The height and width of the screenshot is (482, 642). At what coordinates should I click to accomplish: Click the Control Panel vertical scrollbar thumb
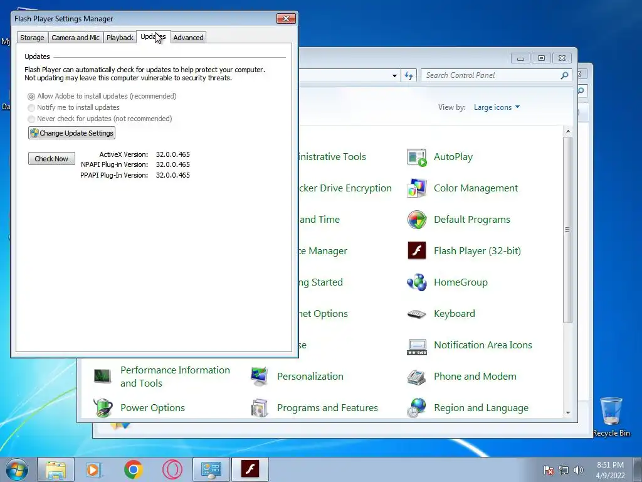coord(567,230)
